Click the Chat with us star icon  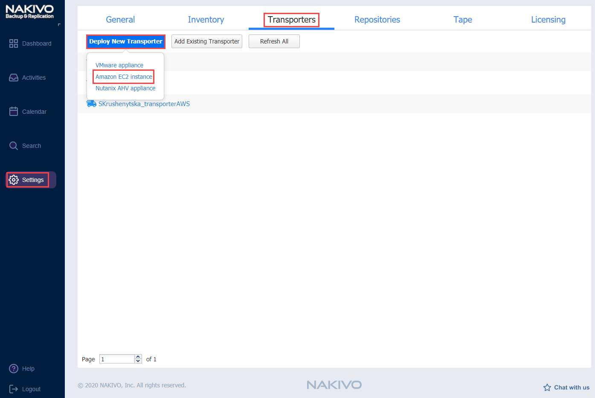point(547,387)
